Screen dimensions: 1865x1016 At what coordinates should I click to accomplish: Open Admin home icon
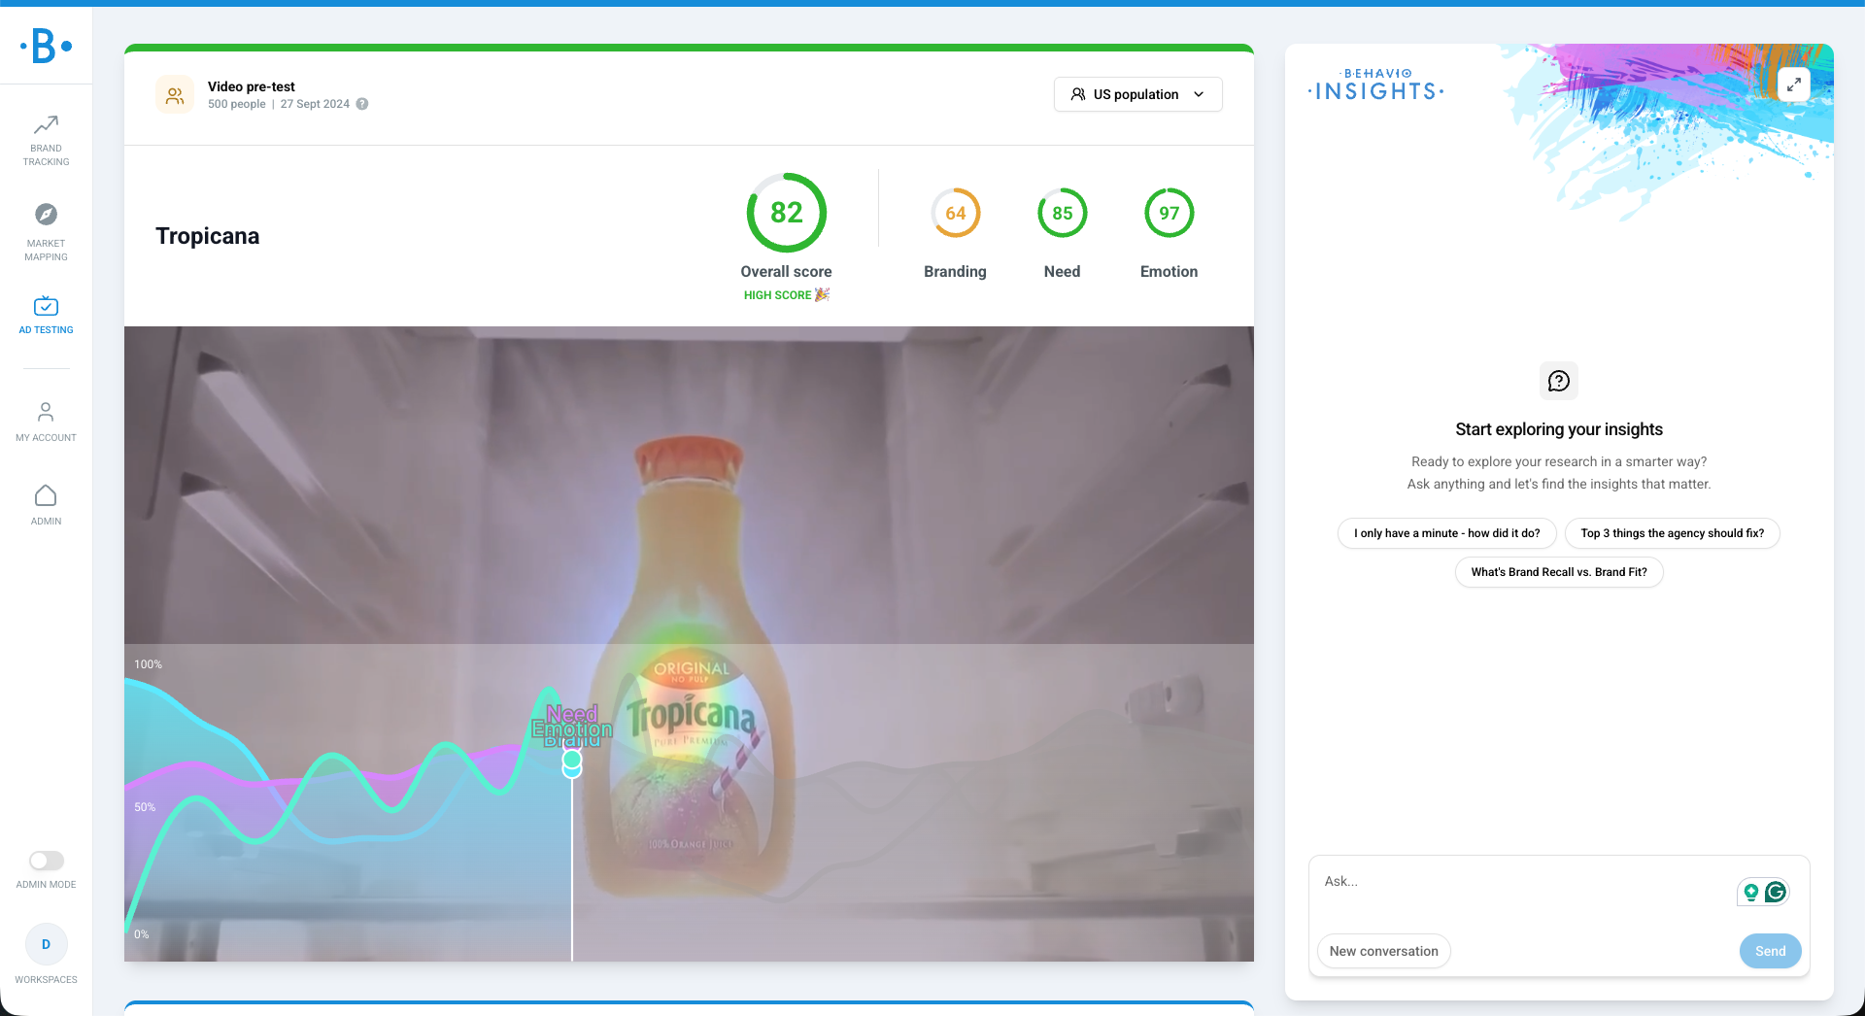point(46,496)
